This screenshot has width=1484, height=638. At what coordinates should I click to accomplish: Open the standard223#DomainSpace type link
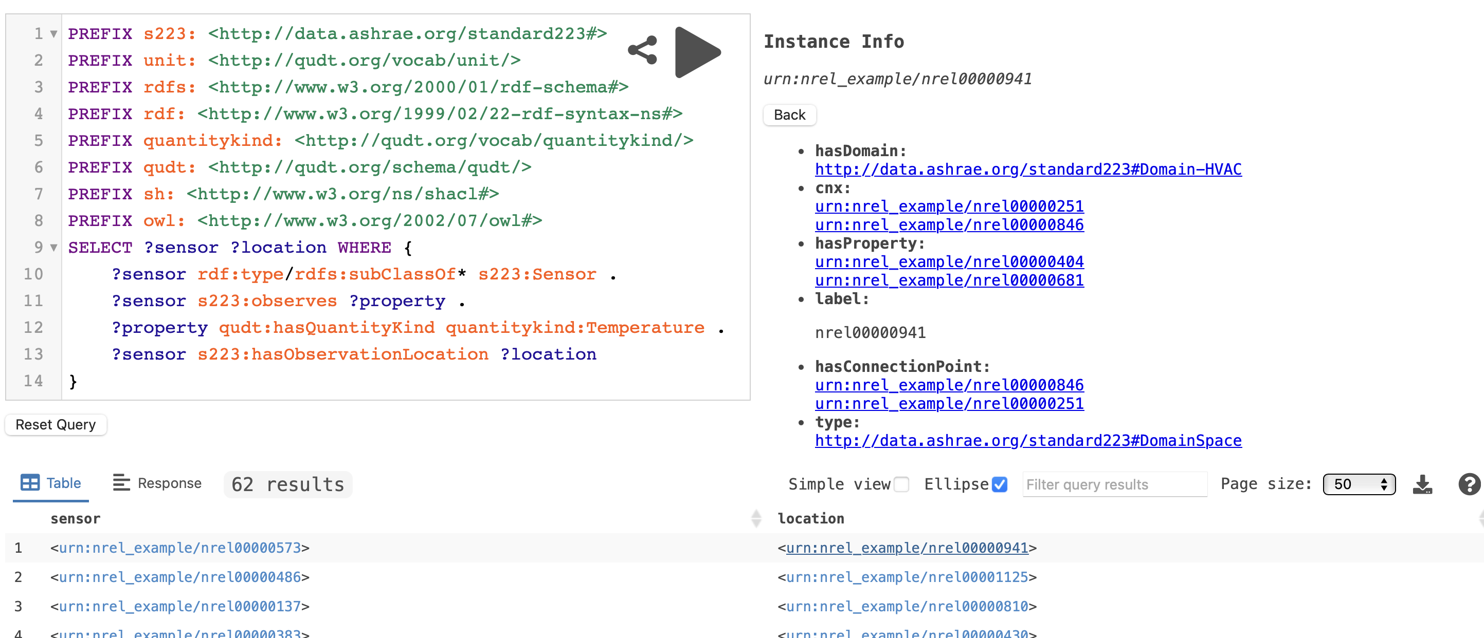coord(1028,441)
